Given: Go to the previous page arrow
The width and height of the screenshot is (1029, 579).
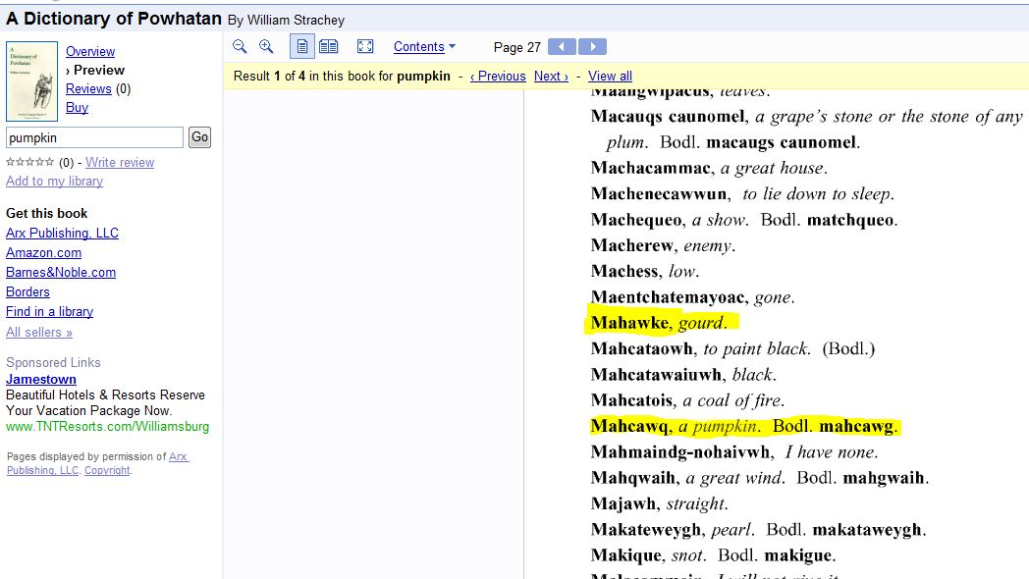Looking at the screenshot, I should click(x=562, y=47).
